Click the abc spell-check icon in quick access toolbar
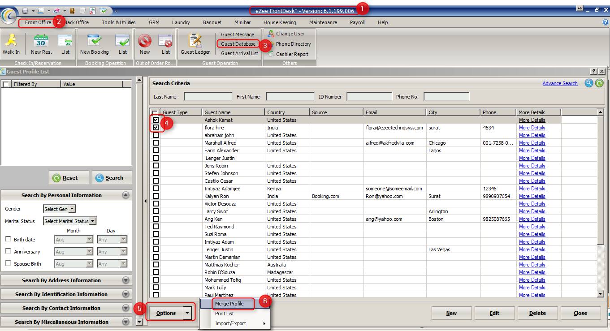The height and width of the screenshot is (331, 610). [93, 10]
